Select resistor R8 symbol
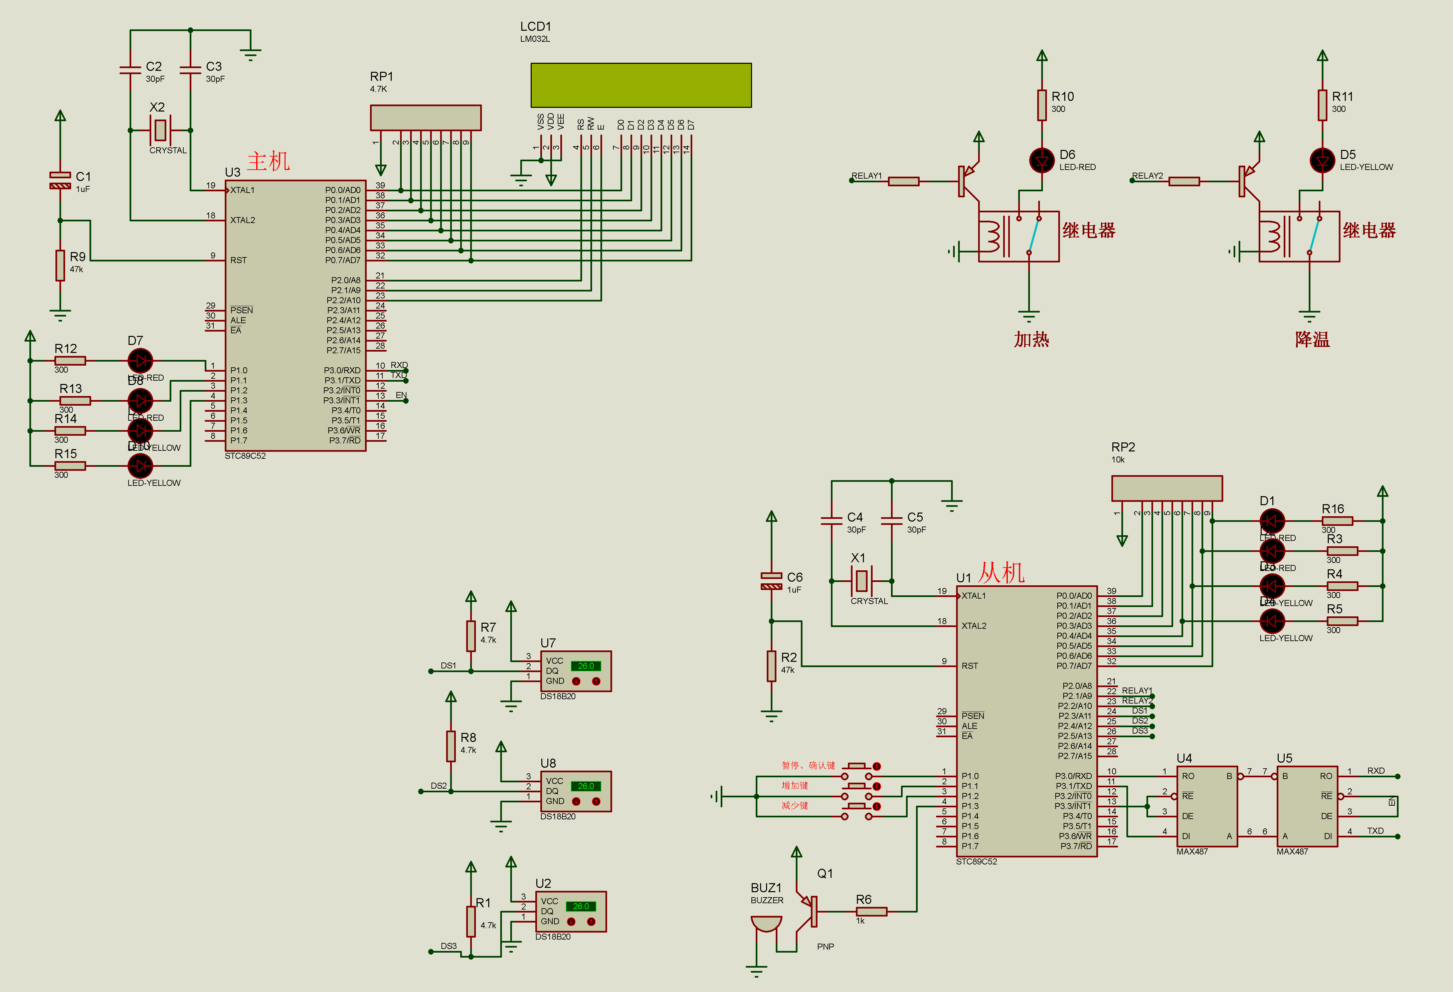The height and width of the screenshot is (992, 1453). [x=451, y=746]
